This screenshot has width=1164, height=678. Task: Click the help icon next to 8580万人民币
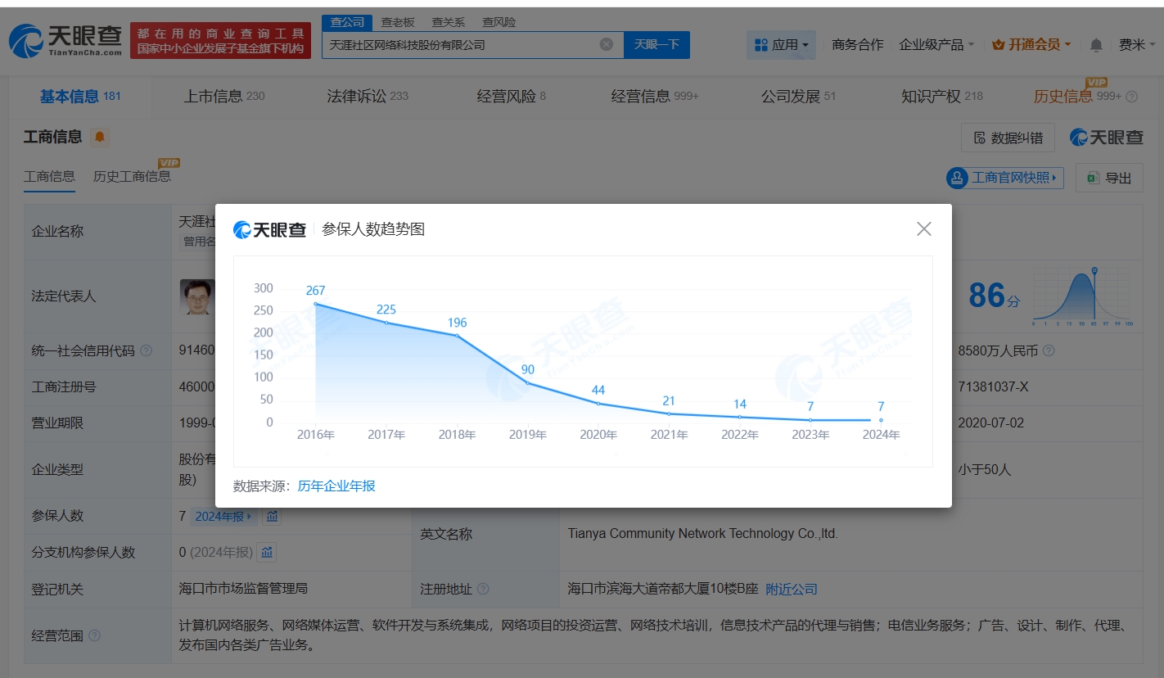[1049, 350]
